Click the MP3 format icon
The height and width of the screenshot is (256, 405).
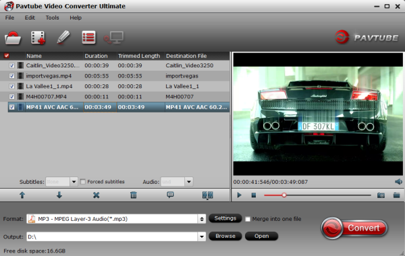pyautogui.click(x=32, y=219)
